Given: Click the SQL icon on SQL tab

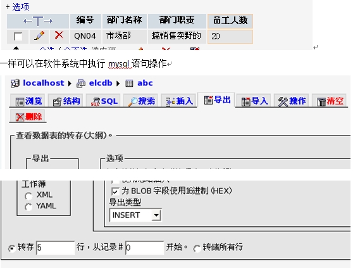Looking at the screenshot, I should point(96,101).
